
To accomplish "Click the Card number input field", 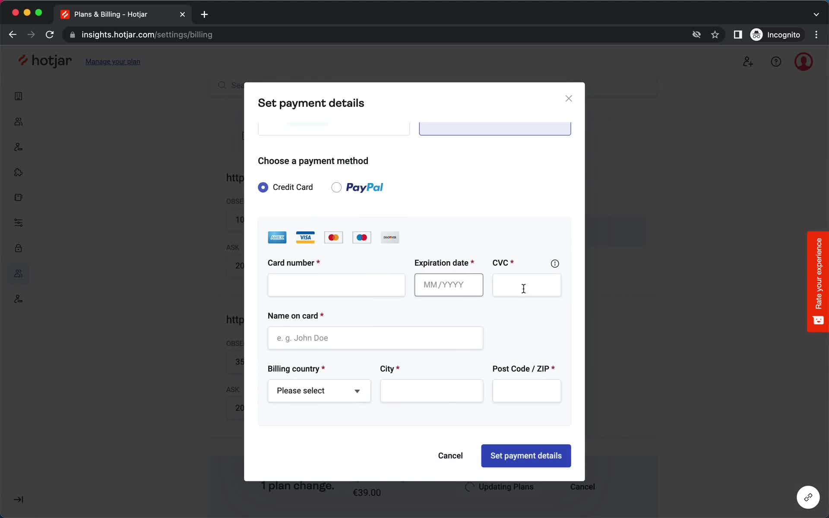I will click(336, 284).
